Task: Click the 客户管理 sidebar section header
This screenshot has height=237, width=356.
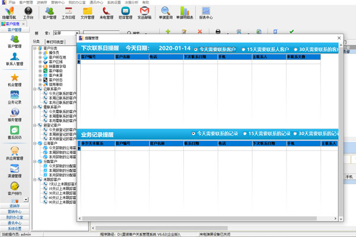Action: click(x=14, y=30)
